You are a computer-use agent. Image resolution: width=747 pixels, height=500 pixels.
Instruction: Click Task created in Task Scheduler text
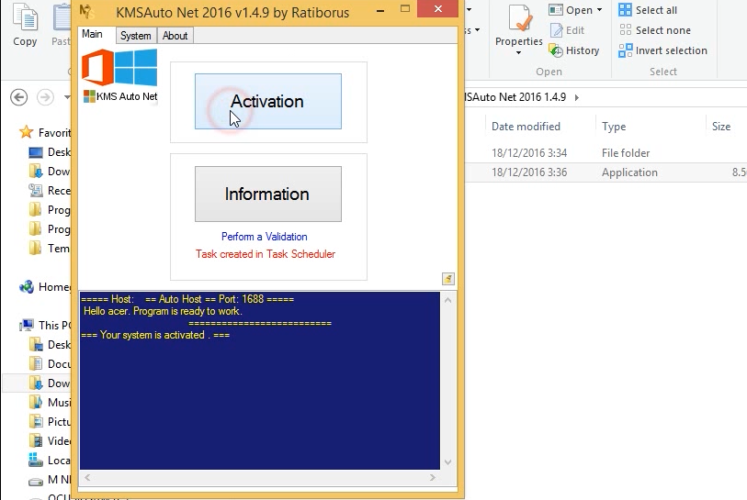click(x=265, y=254)
